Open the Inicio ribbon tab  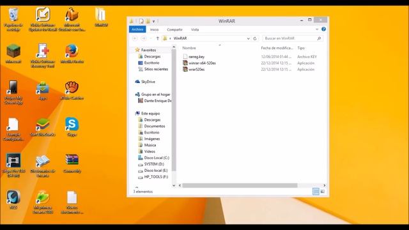click(x=154, y=29)
